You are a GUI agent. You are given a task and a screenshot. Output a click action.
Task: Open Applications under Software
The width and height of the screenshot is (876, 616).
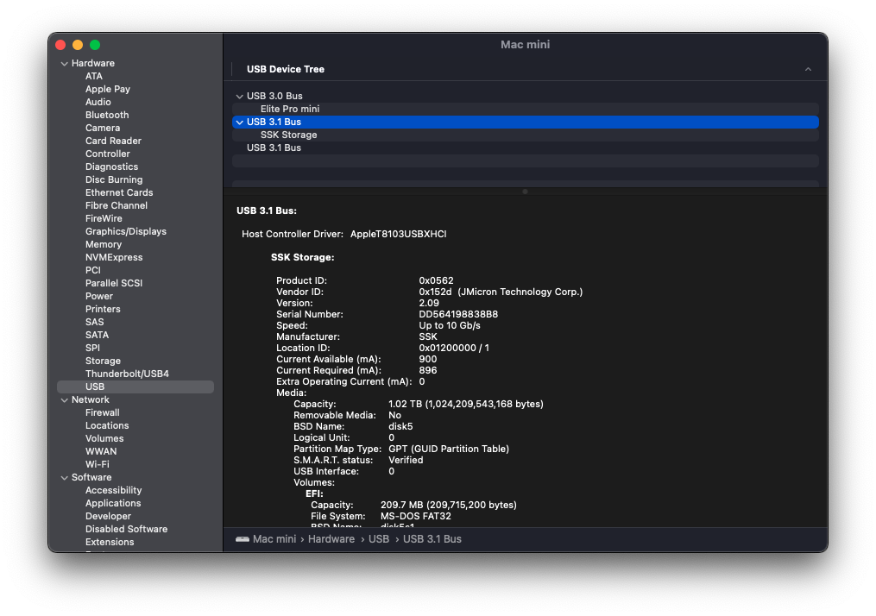pos(113,503)
